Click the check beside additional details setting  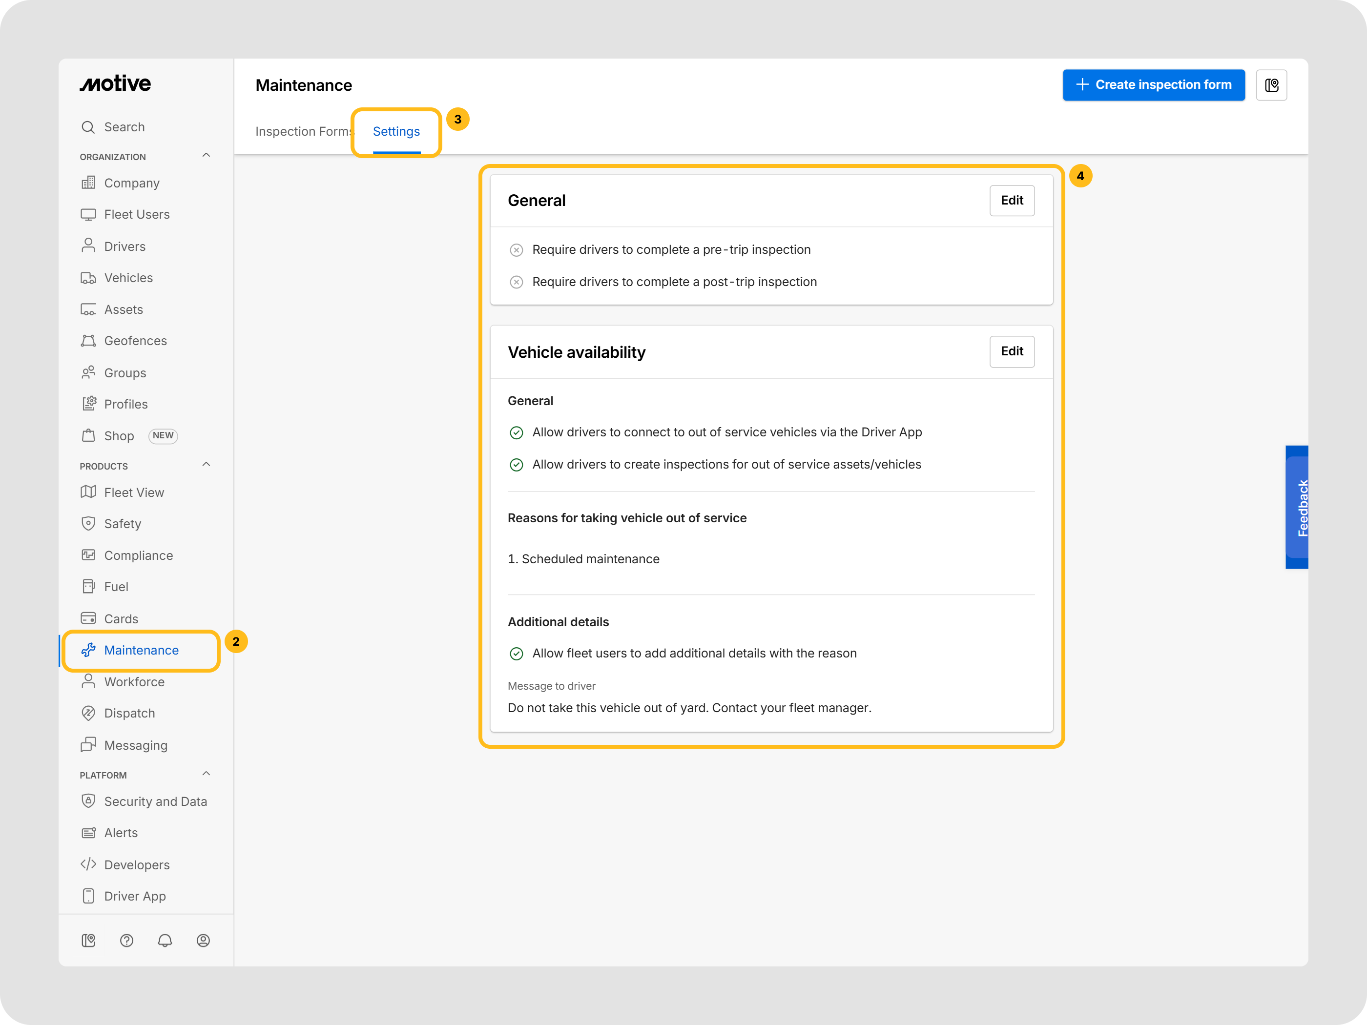click(x=516, y=653)
